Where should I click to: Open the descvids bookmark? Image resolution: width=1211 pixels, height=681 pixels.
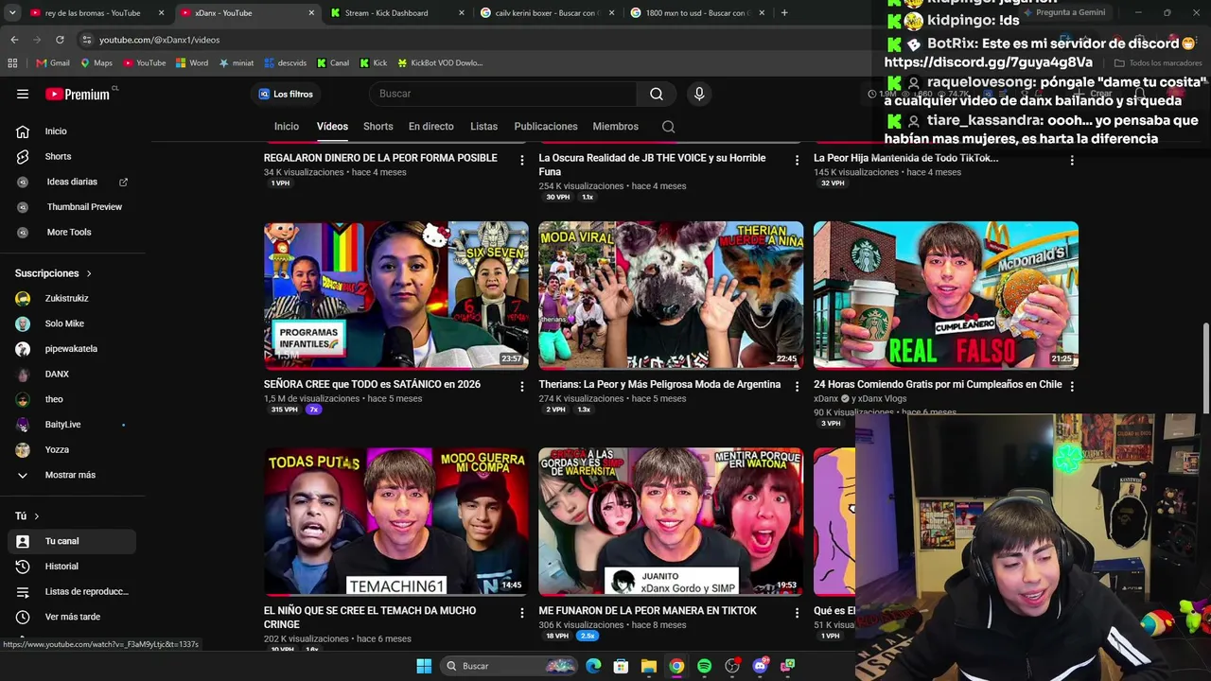point(286,63)
